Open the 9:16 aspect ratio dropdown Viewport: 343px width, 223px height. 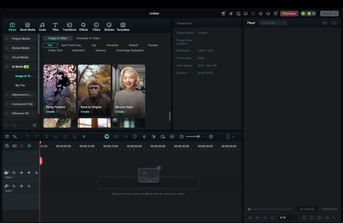(288, 218)
